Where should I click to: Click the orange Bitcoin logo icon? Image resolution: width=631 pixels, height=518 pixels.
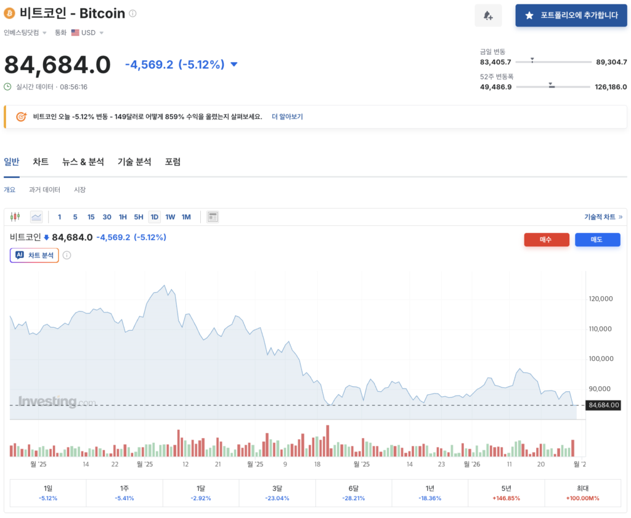(9, 14)
